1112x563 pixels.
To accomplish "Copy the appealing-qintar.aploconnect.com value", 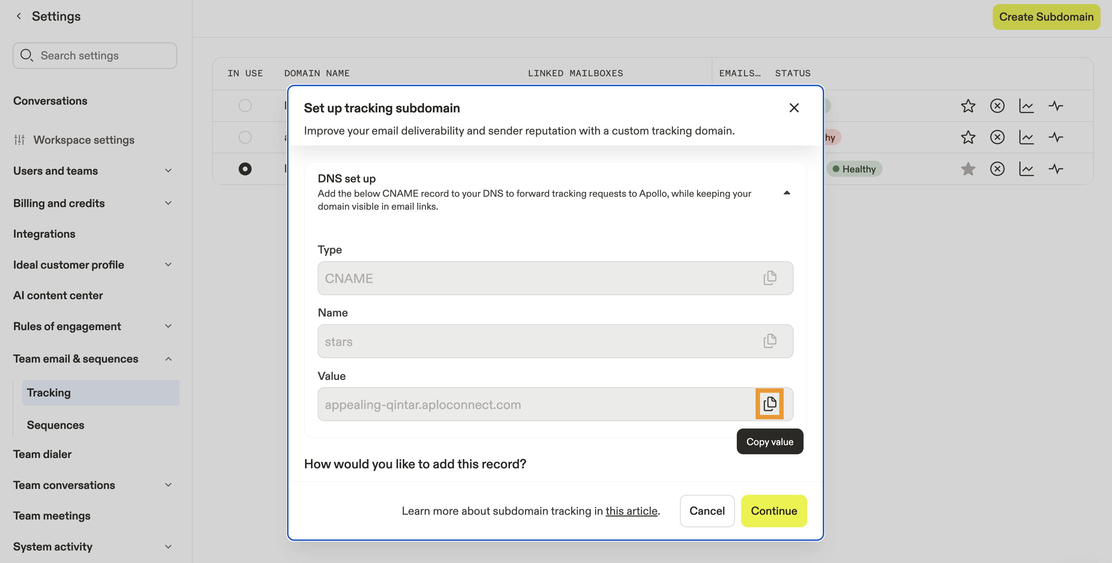I will pyautogui.click(x=770, y=404).
